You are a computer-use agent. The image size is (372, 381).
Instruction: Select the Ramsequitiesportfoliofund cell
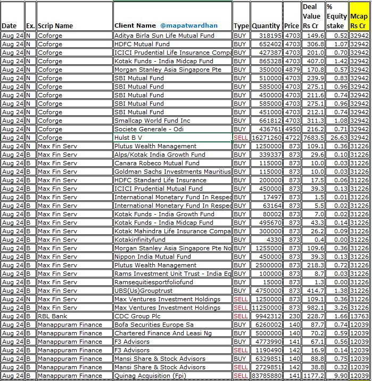(x=172, y=282)
